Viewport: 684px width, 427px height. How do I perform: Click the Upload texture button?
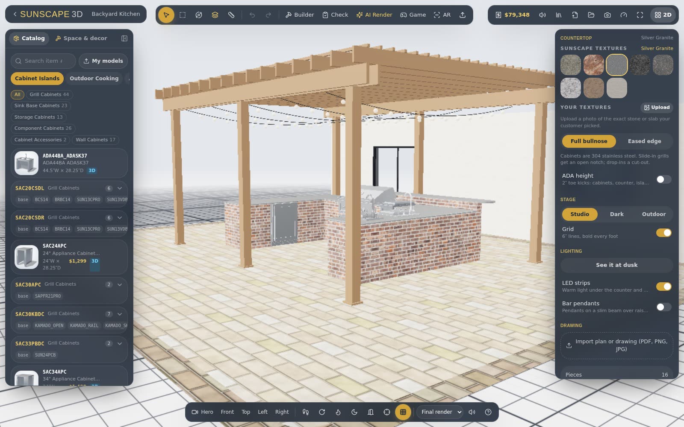click(657, 108)
